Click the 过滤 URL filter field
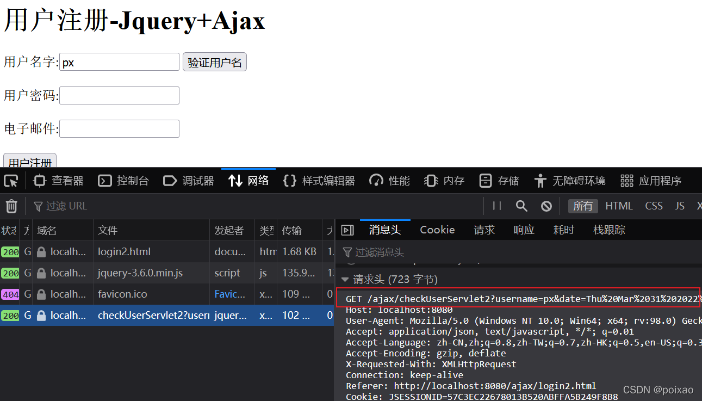Image resolution: width=702 pixels, height=401 pixels. pyautogui.click(x=256, y=206)
